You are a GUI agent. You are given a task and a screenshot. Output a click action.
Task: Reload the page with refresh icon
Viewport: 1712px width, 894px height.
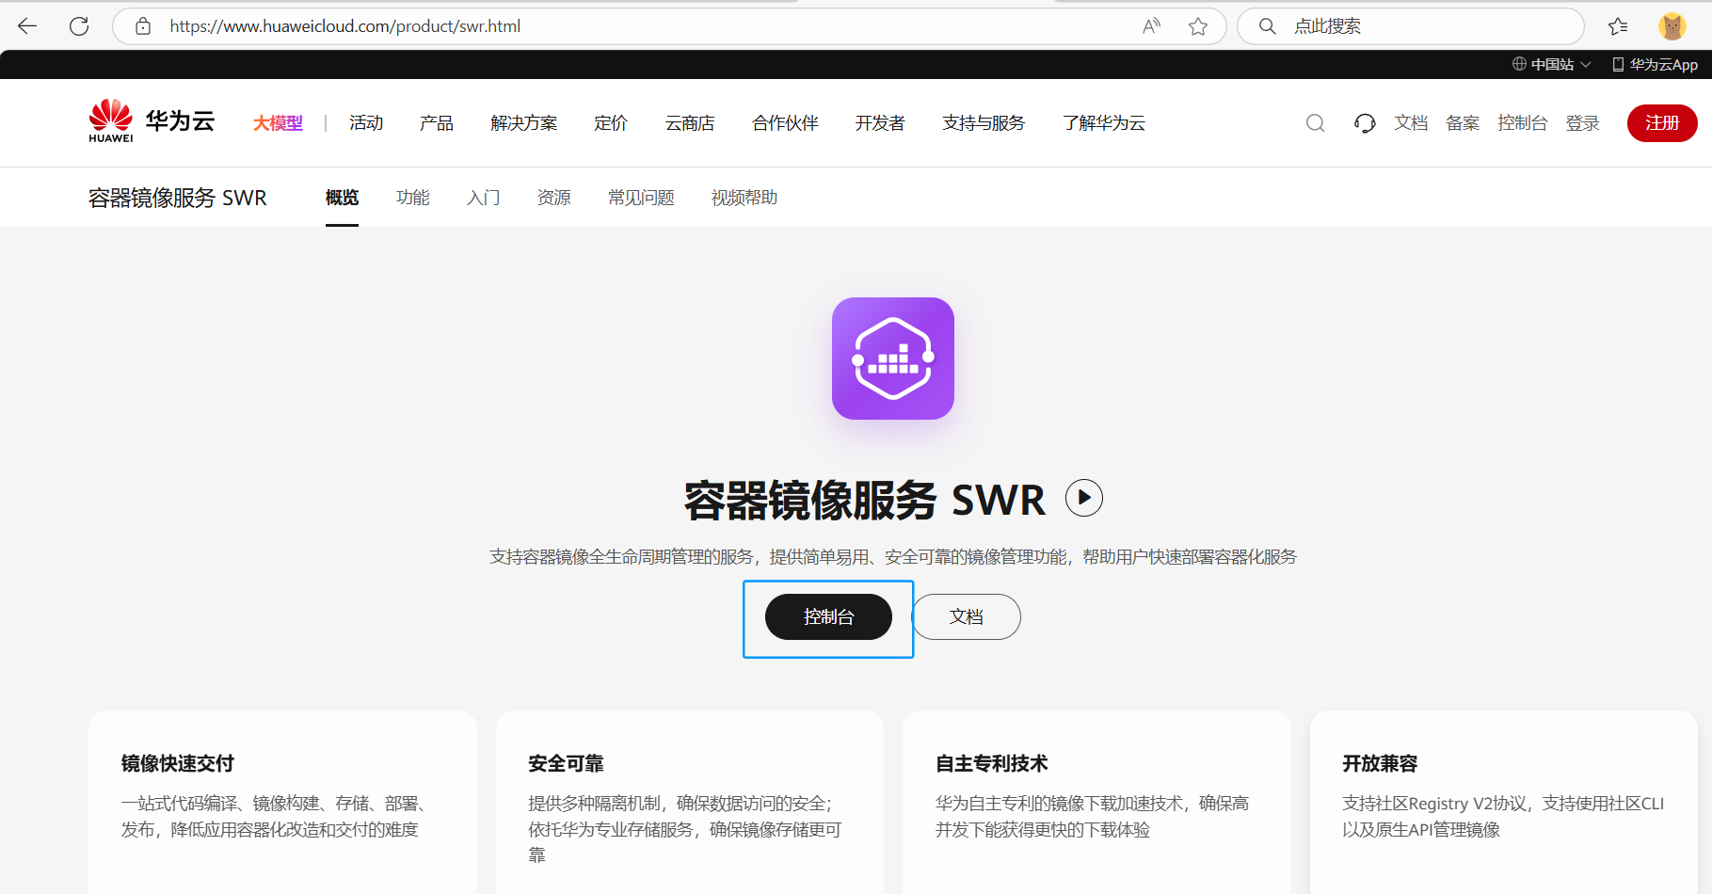79,26
